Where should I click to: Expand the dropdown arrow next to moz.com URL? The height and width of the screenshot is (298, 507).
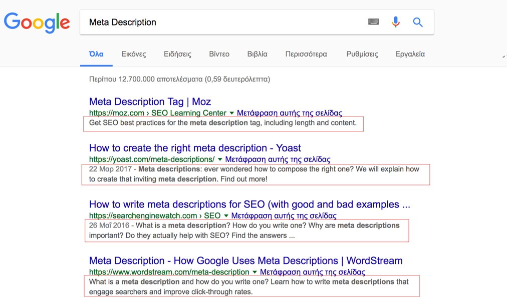coord(231,113)
